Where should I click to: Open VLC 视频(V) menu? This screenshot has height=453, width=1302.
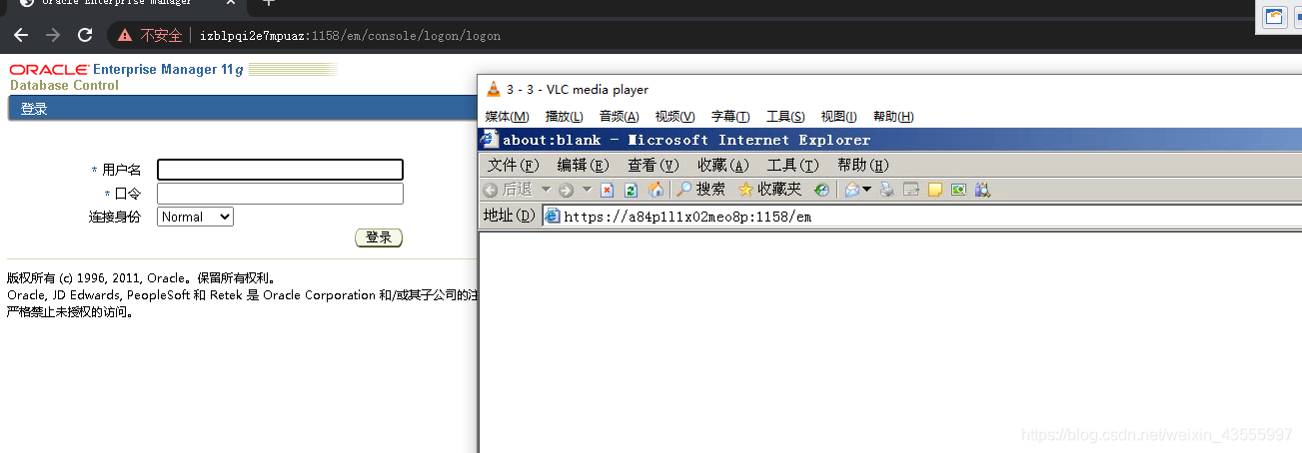click(x=675, y=117)
